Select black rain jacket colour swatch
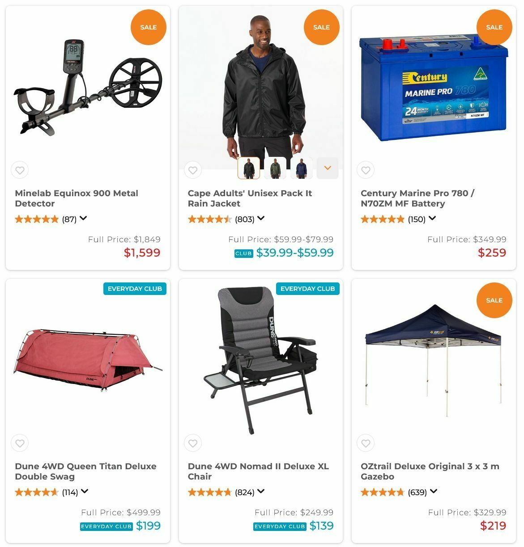Viewport: 524px width, 547px height. coord(249,168)
